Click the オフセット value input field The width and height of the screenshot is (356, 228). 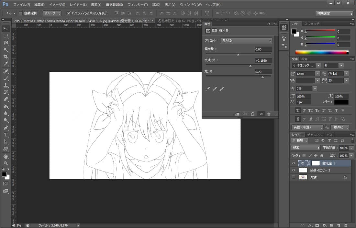tap(263, 60)
